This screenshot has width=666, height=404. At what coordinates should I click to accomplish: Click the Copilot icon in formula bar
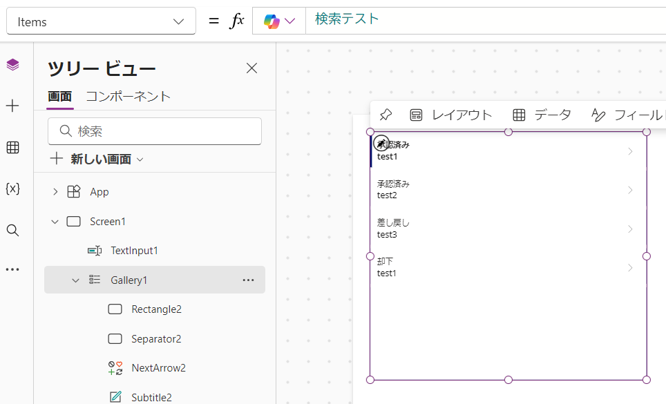(272, 21)
